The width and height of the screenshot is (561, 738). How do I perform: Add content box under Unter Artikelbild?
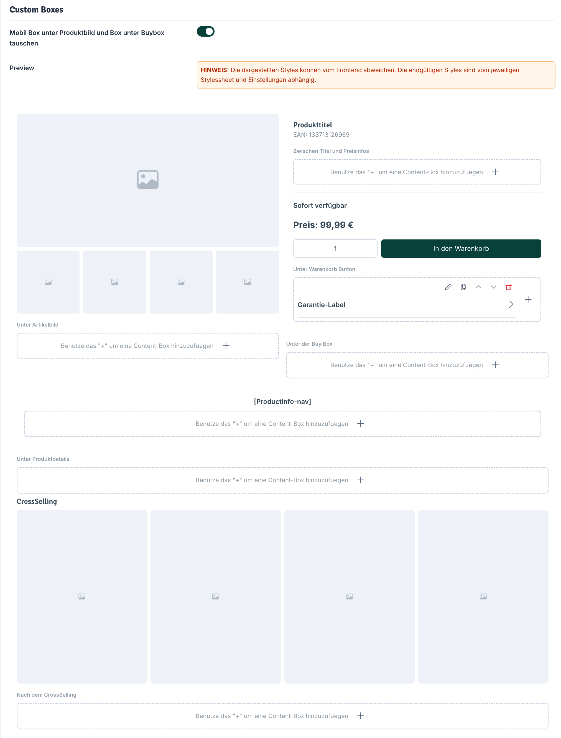click(x=226, y=346)
